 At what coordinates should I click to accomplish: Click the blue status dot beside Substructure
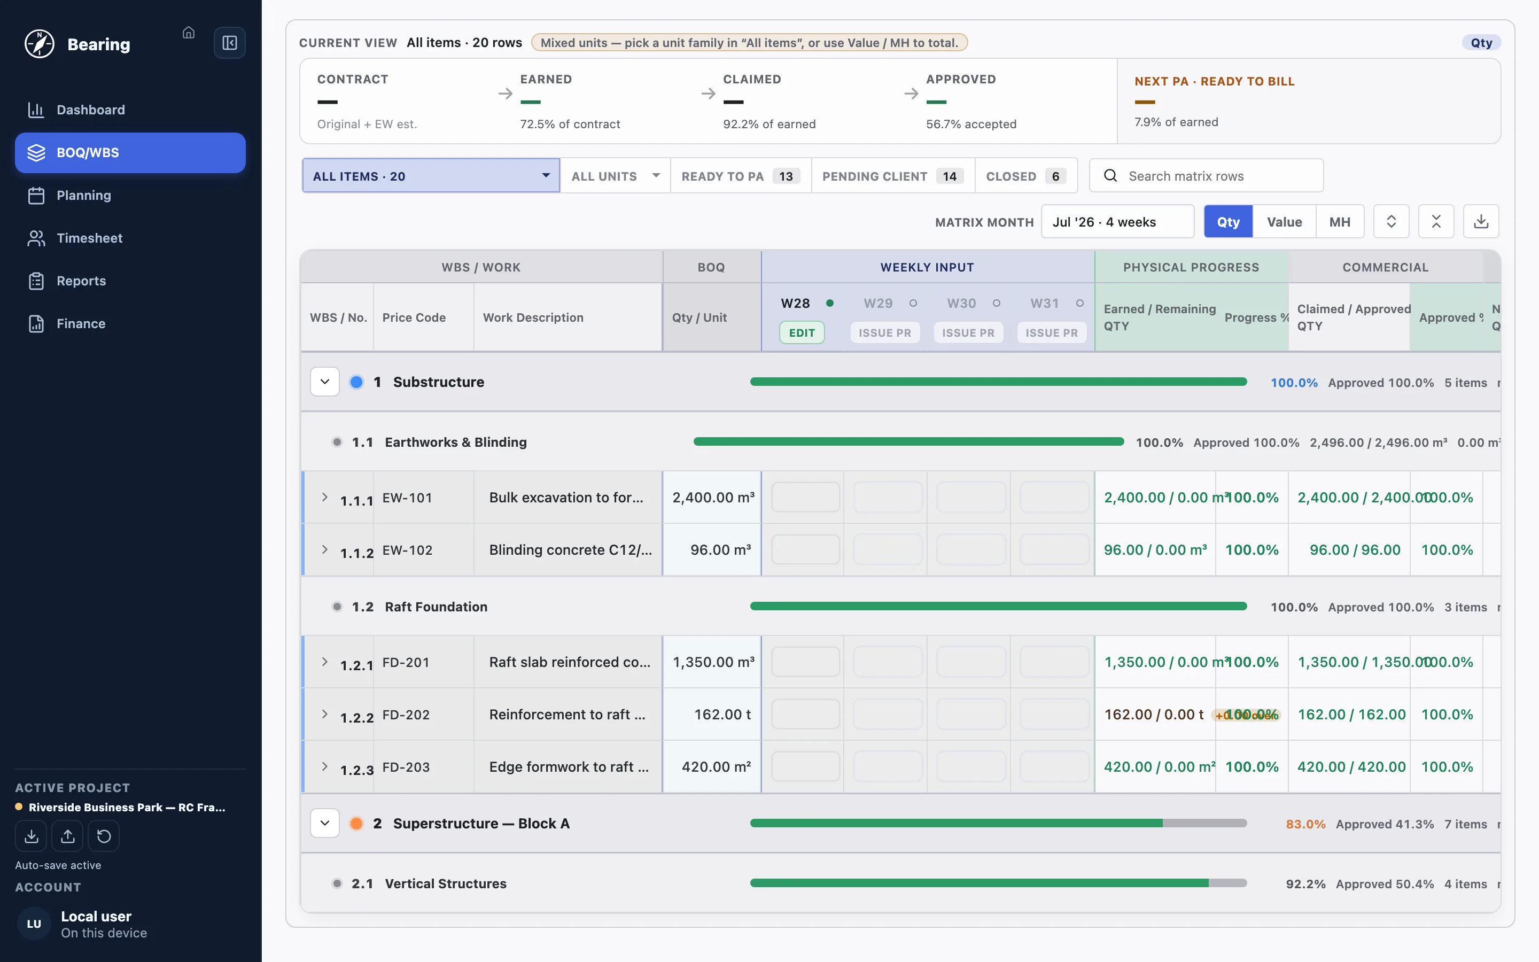click(x=357, y=382)
